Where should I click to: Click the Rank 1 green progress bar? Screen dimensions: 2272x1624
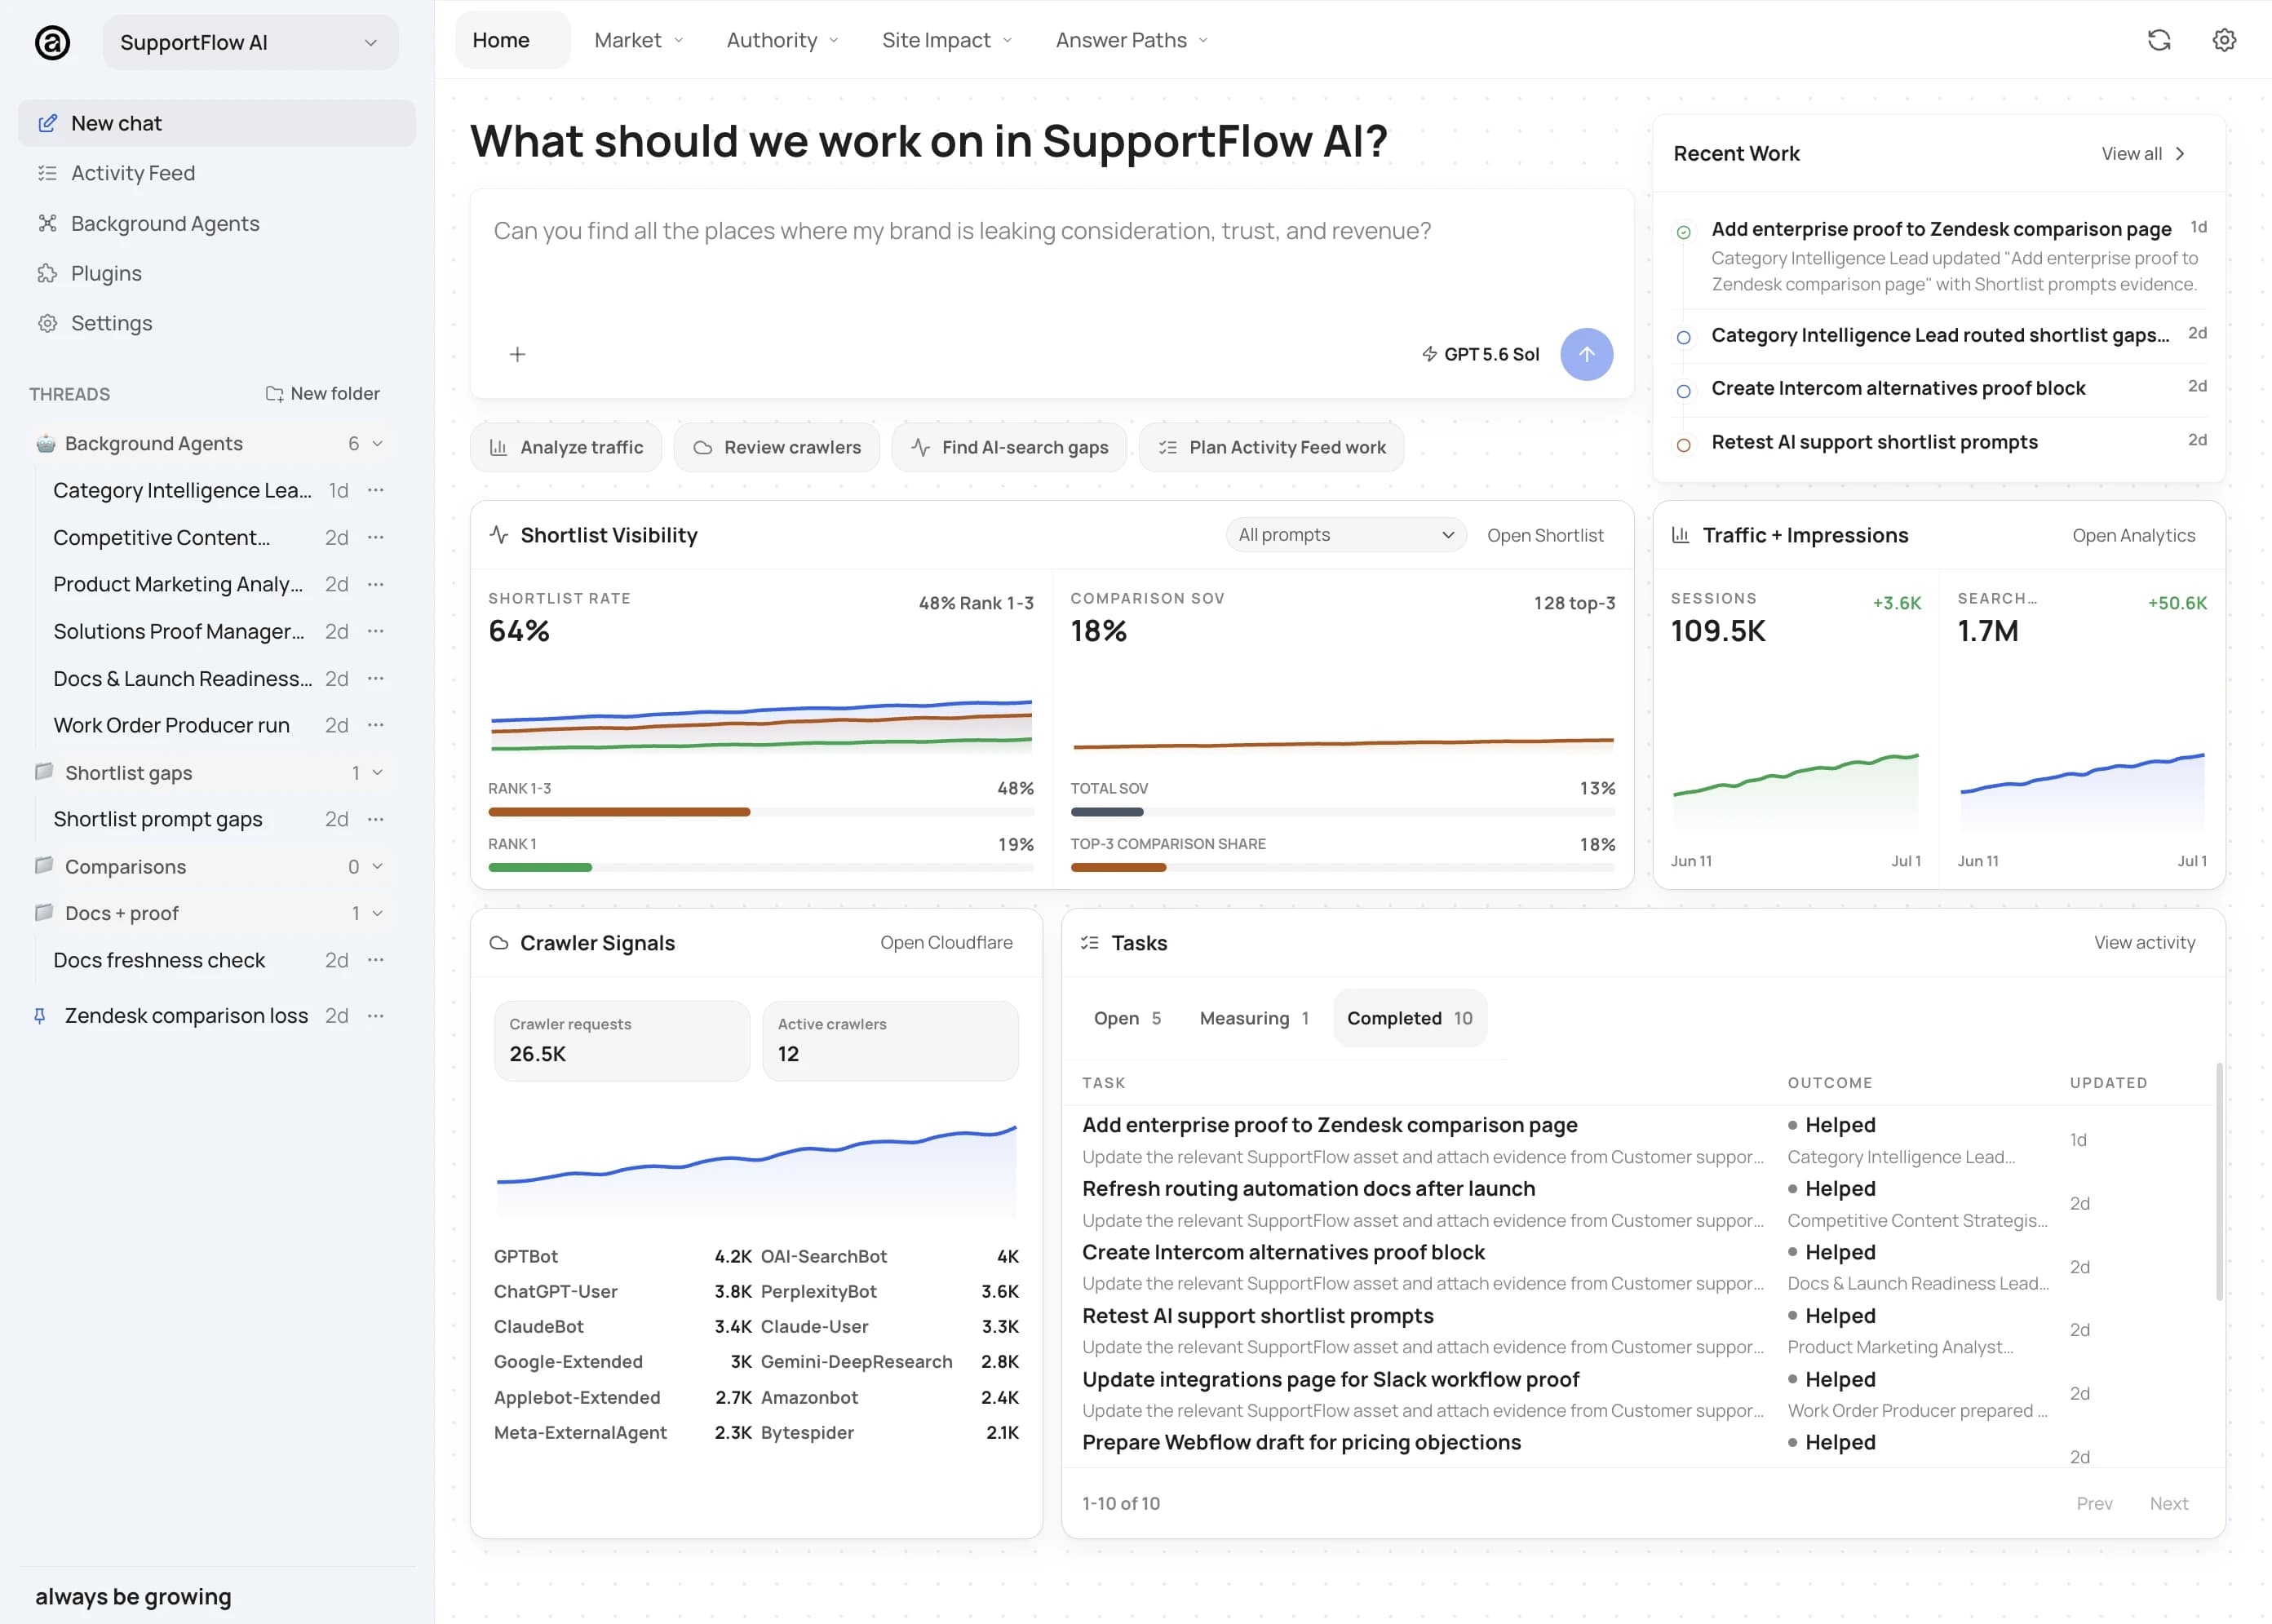[760, 867]
